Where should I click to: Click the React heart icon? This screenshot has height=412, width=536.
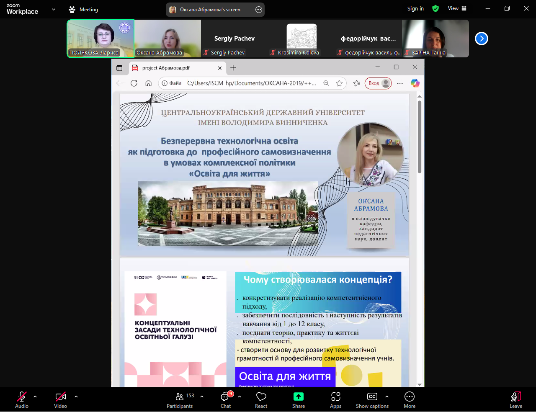[261, 400]
